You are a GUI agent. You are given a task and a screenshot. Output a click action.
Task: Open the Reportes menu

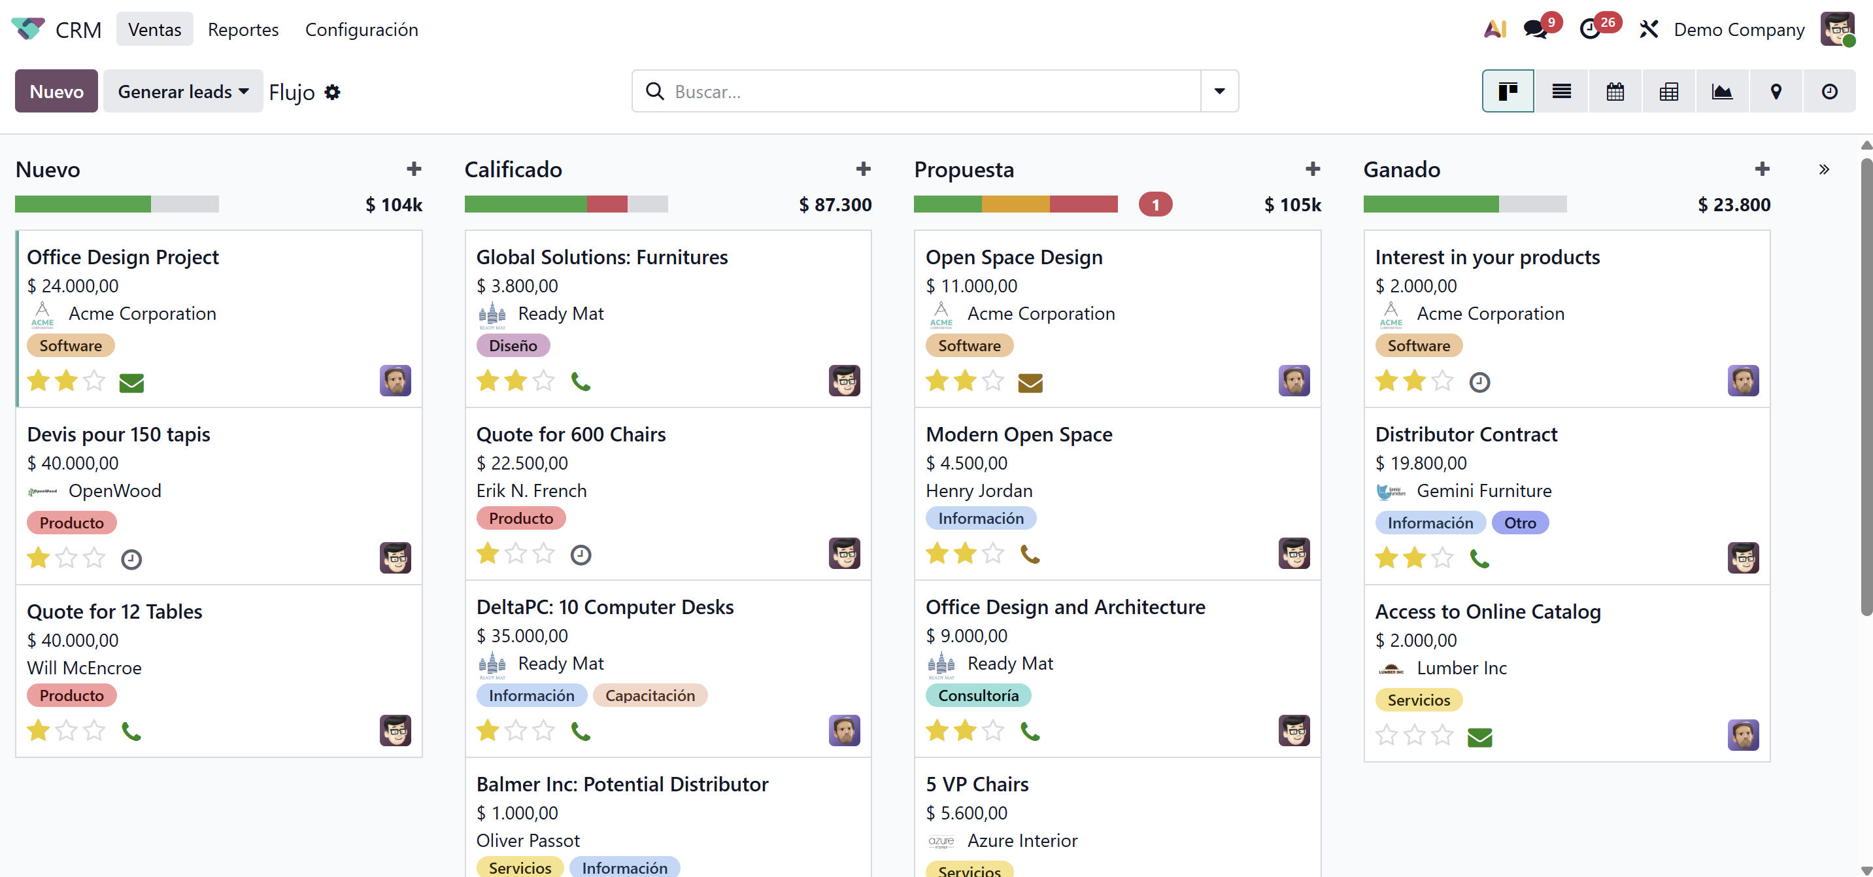point(243,30)
